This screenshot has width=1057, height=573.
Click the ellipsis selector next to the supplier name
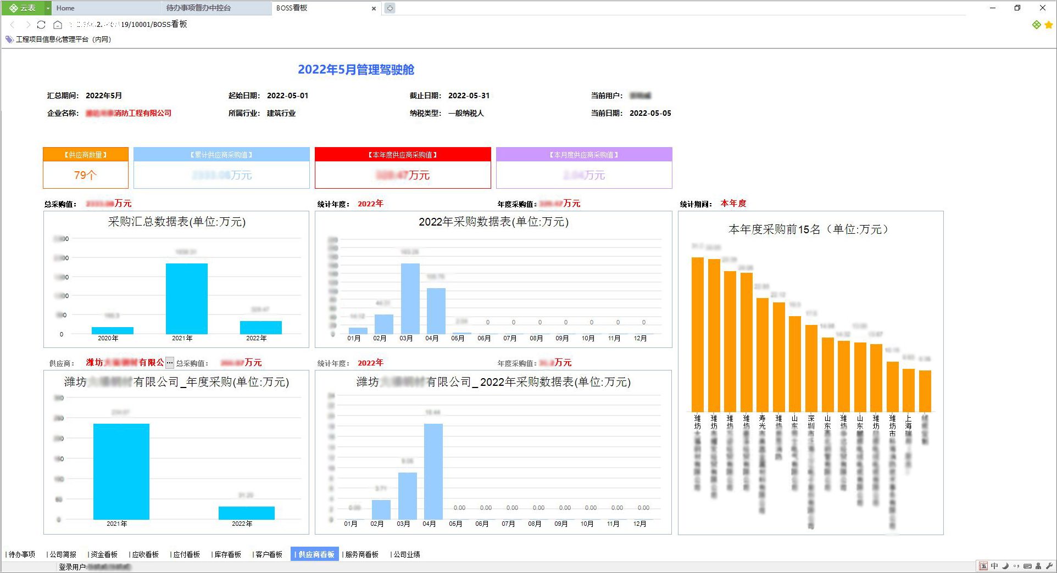click(x=169, y=362)
